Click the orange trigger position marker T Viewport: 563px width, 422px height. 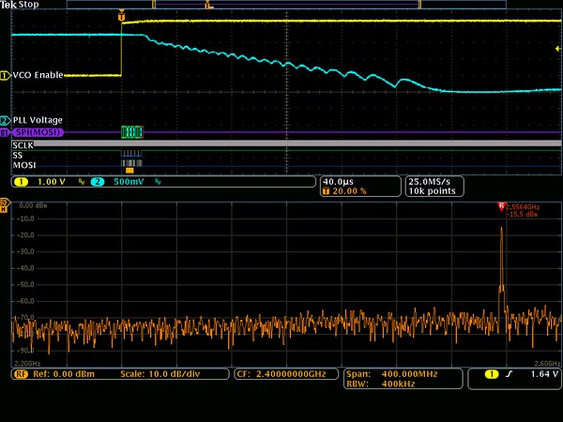pyautogui.click(x=121, y=17)
